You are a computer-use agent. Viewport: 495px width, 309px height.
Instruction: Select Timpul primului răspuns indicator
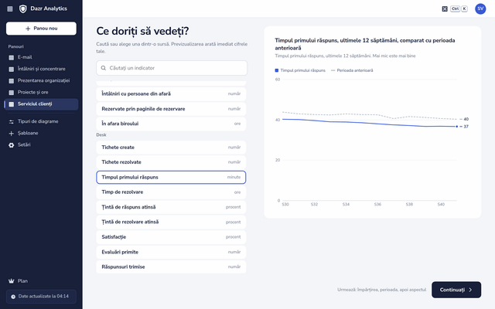171,177
